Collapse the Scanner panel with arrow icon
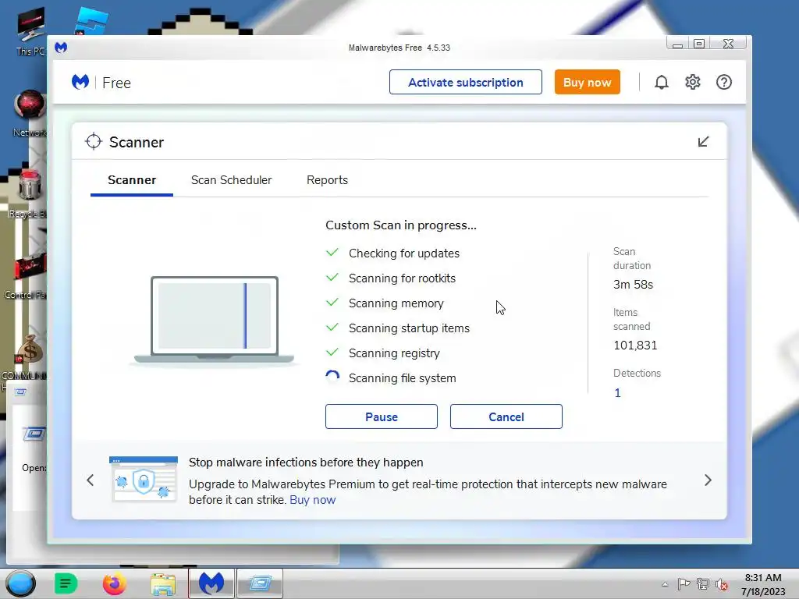 (x=703, y=142)
